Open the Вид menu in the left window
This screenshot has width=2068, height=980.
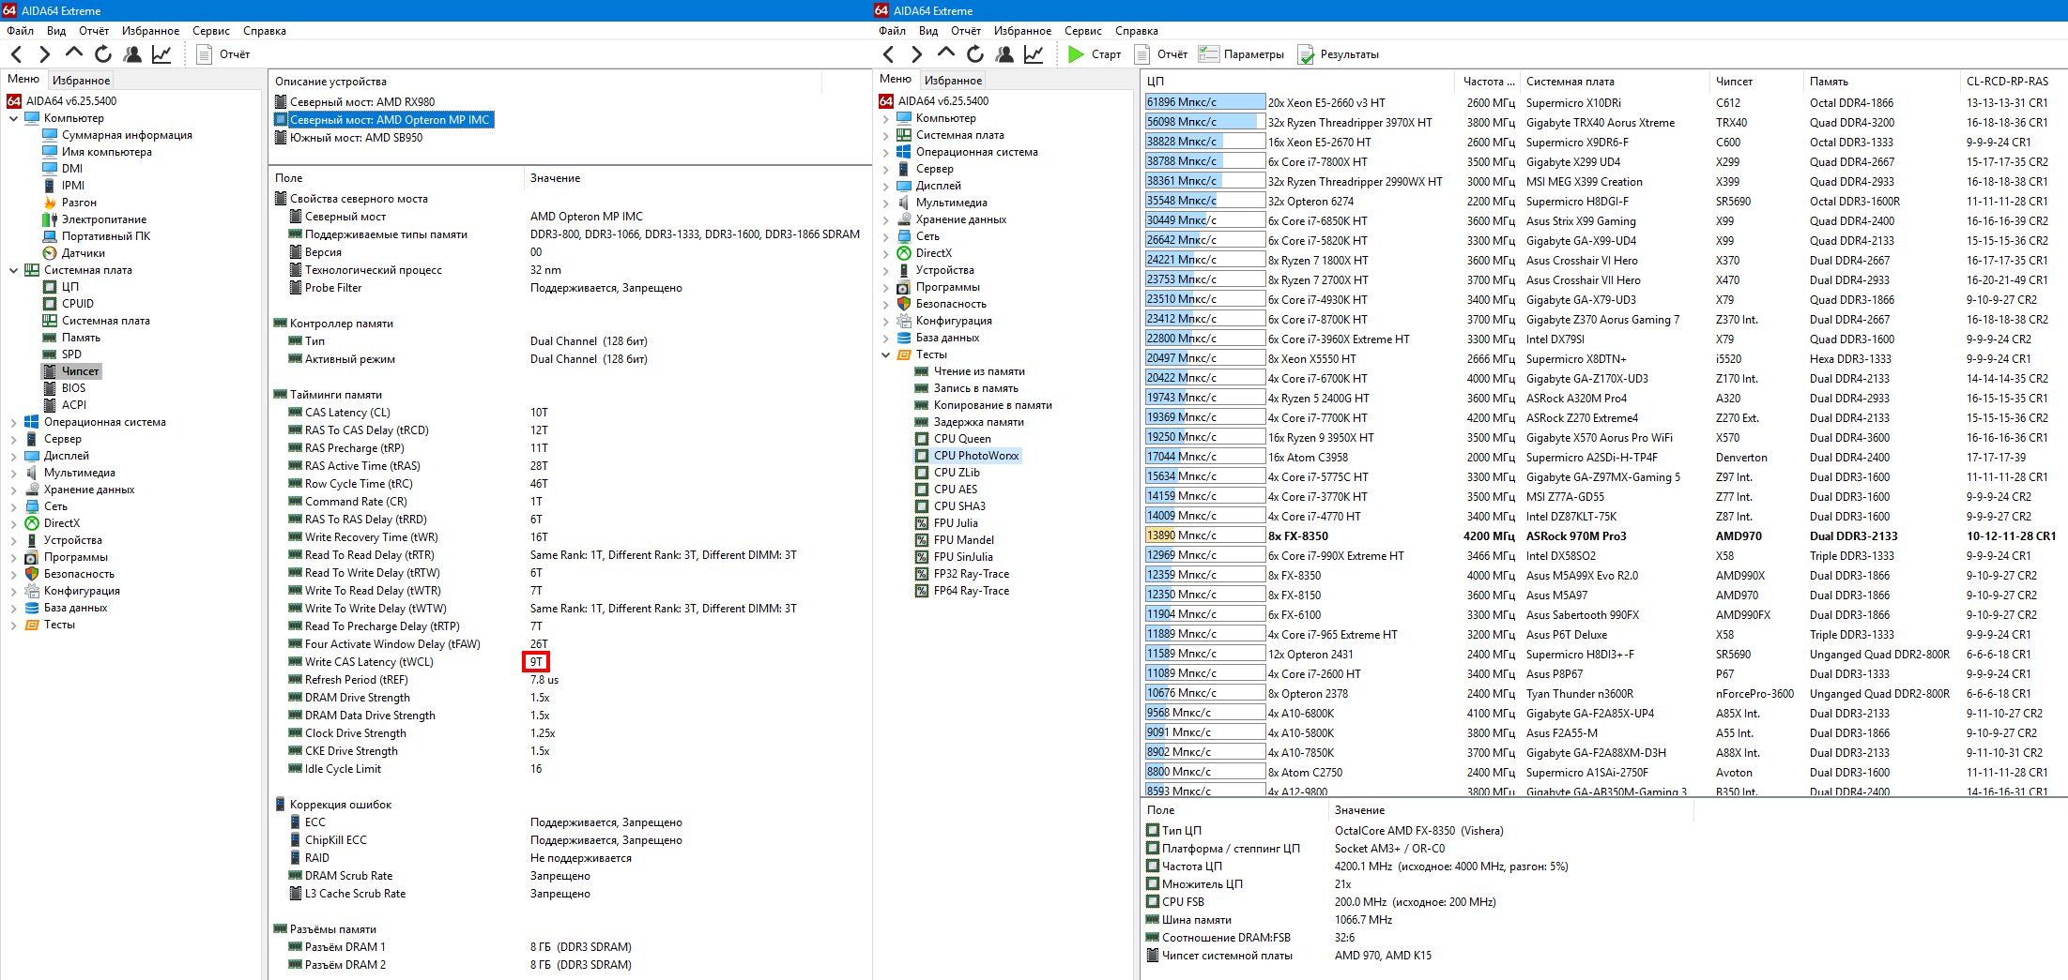point(56,31)
